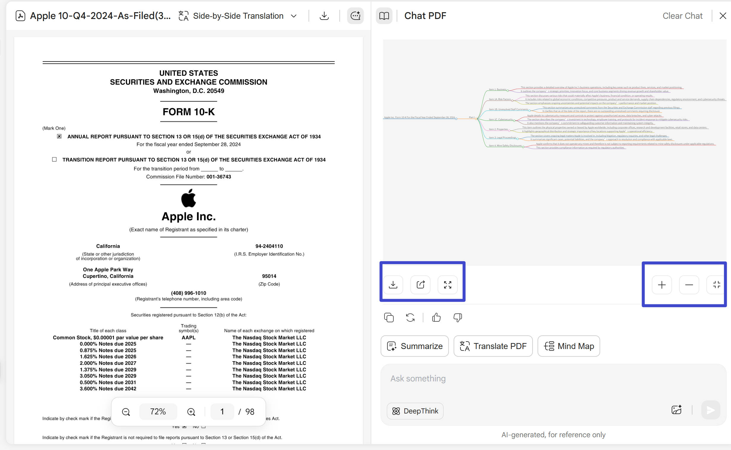Click the '3.600% Notes due 2042' row
731x450 pixels.
tap(108, 389)
